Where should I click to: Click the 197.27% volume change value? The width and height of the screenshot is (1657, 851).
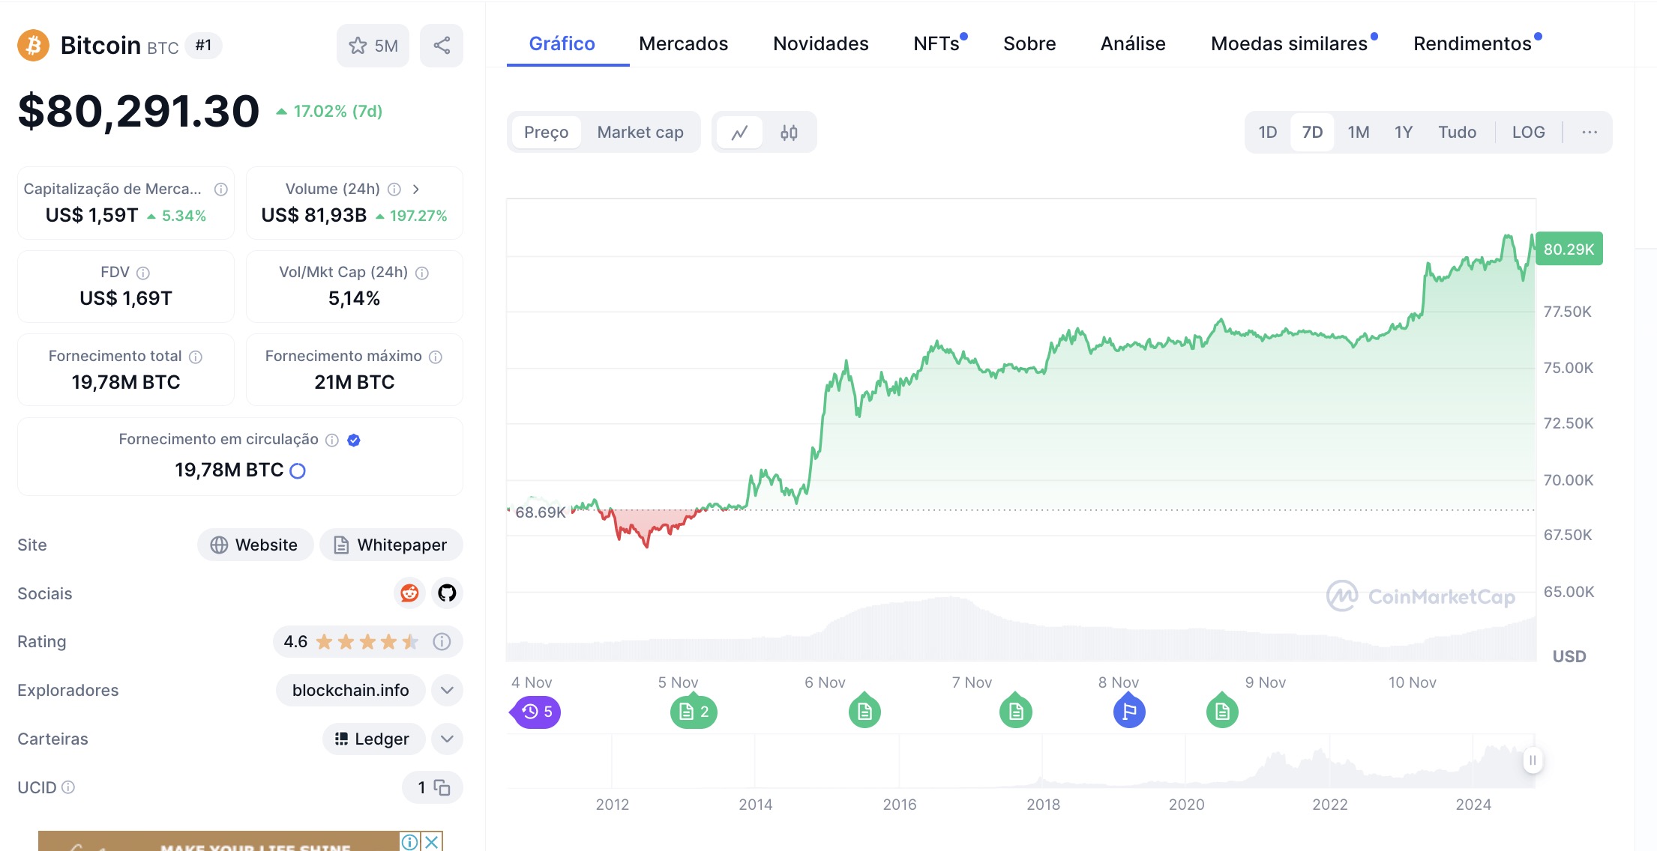[411, 216]
